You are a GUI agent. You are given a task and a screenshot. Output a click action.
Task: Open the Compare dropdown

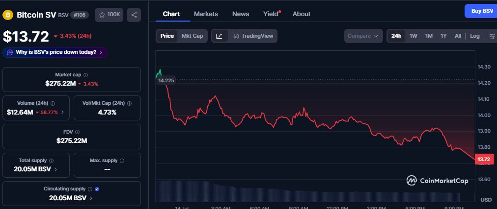click(x=363, y=36)
